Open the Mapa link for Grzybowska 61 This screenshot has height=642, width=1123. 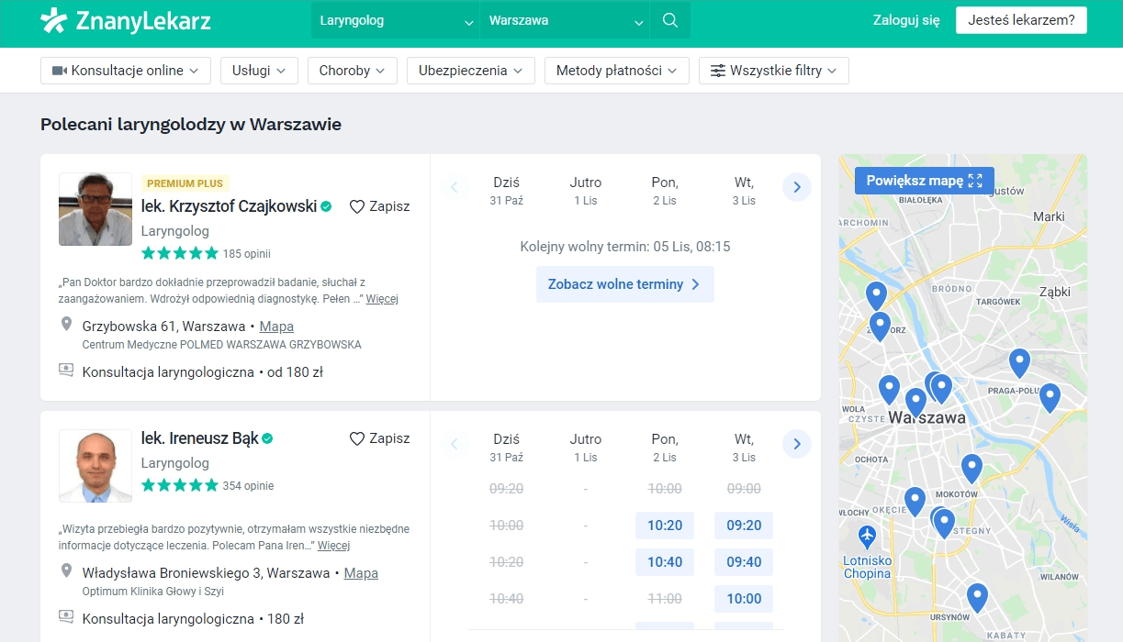coord(276,327)
